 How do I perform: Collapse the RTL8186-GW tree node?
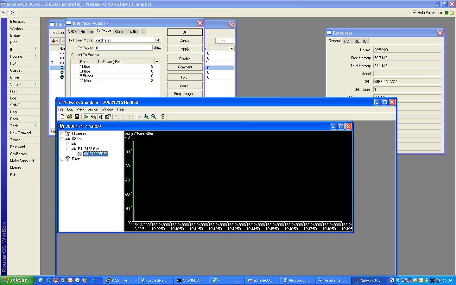point(68,149)
